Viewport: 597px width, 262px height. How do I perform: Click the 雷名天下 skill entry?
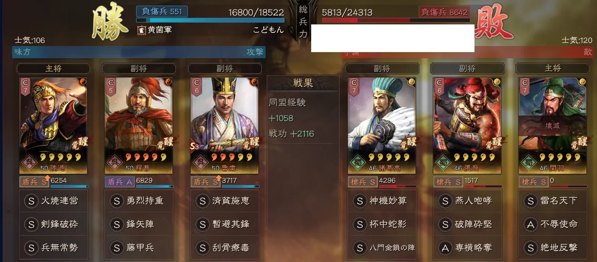coord(553,201)
